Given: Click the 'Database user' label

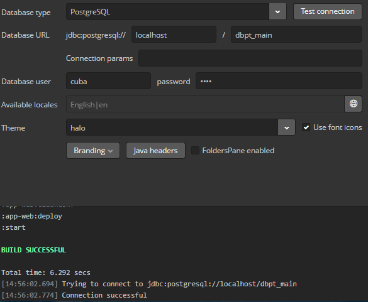Looking at the screenshot, I should pos(26,81).
